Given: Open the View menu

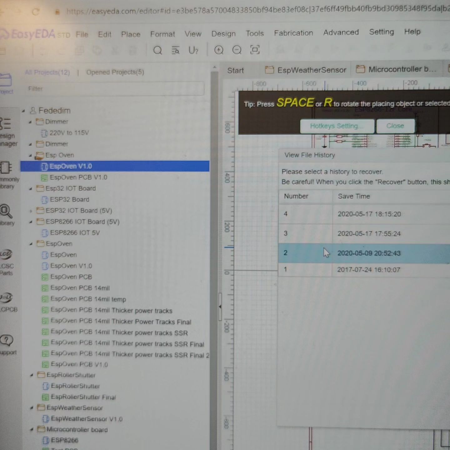Looking at the screenshot, I should click(x=193, y=34).
